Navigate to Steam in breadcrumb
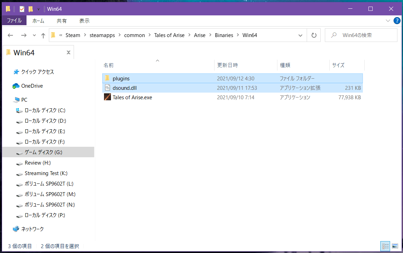Viewport: 403px width, 253px height. pyautogui.click(x=73, y=35)
